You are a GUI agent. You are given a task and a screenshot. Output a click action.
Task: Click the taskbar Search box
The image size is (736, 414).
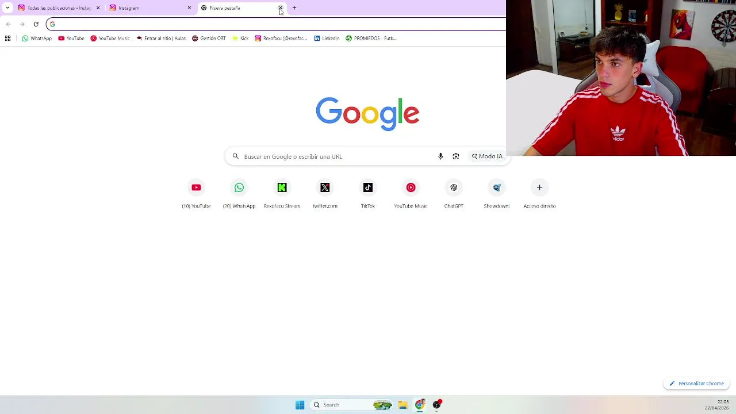(x=352, y=405)
